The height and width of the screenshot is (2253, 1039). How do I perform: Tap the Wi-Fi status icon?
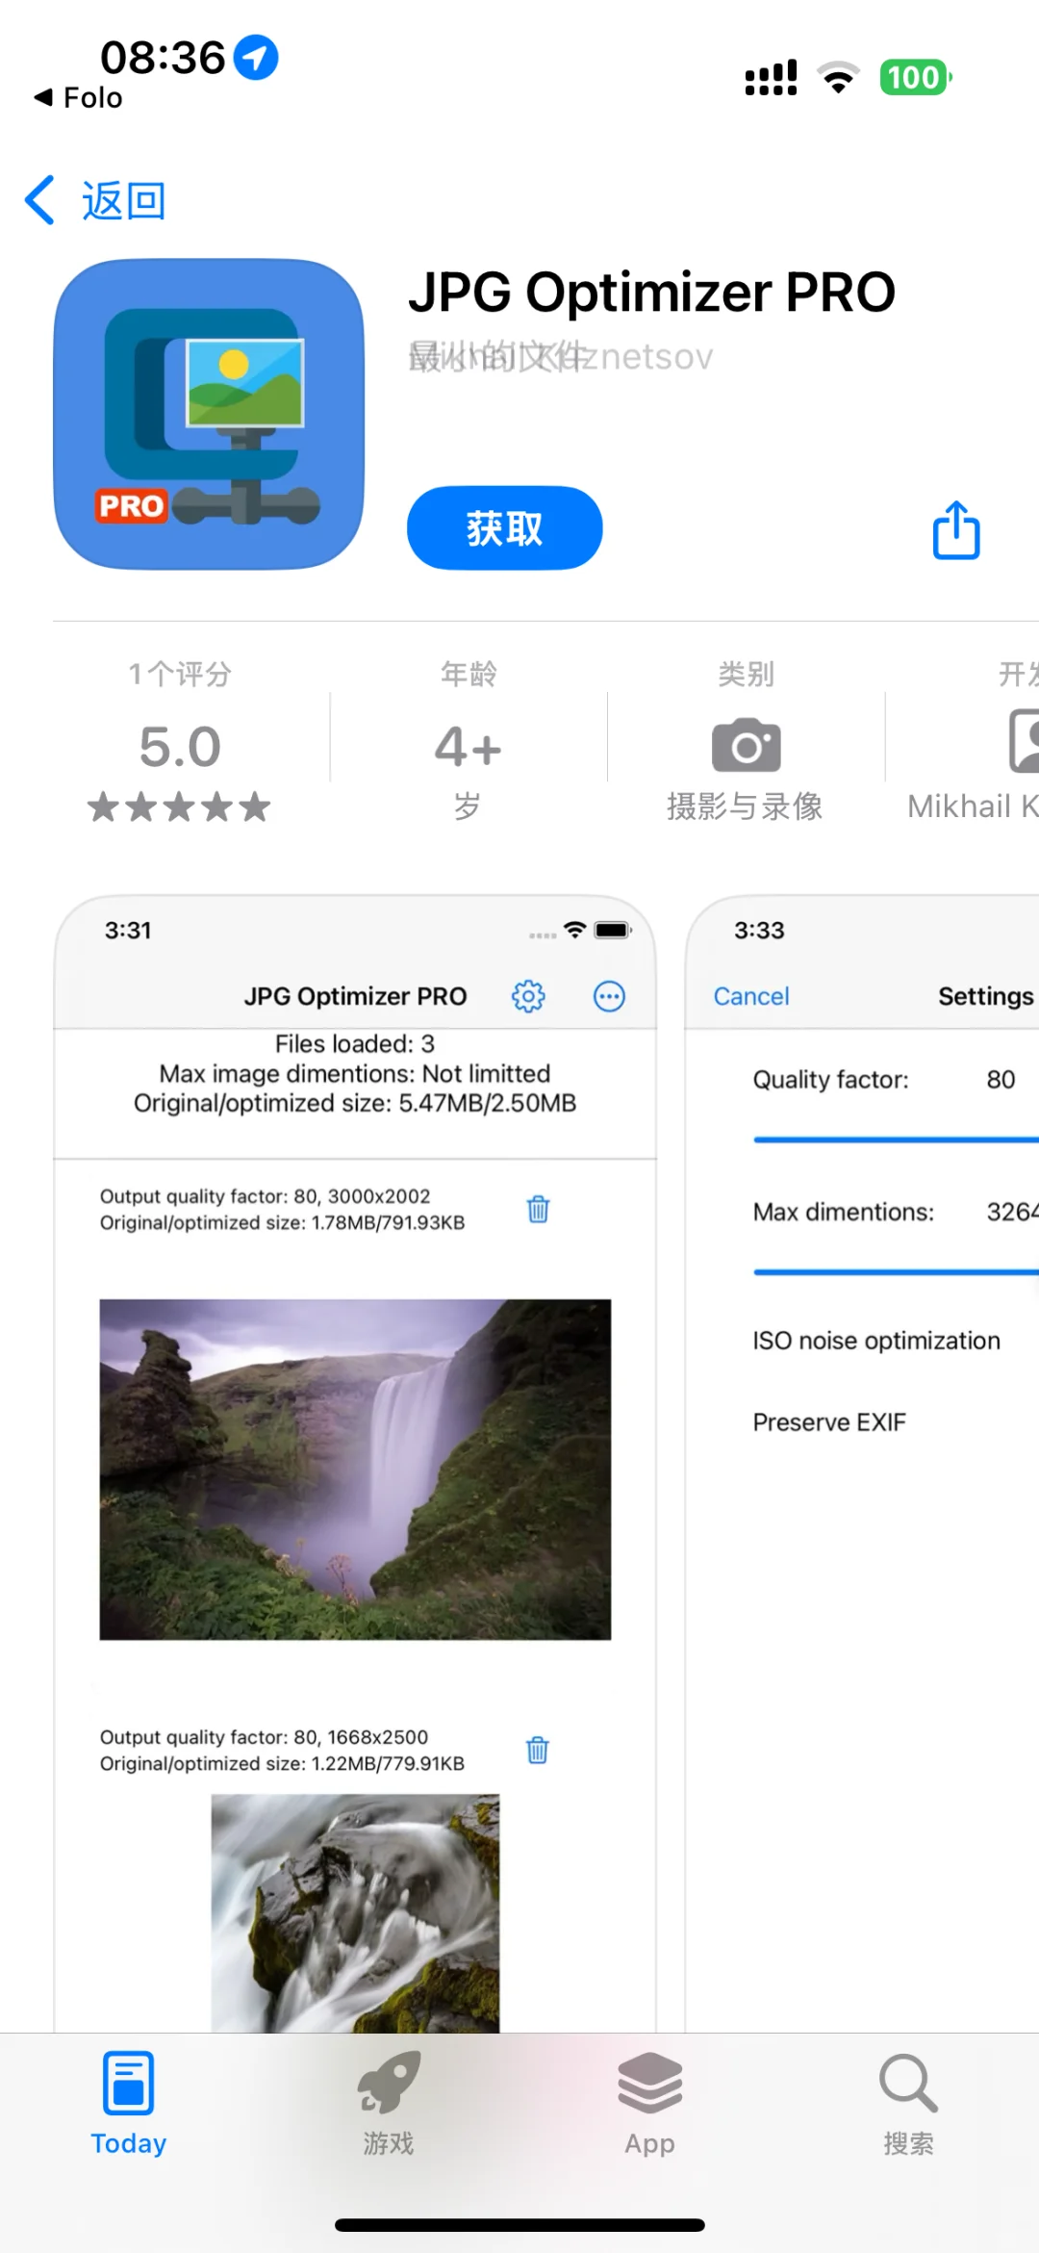(x=838, y=77)
